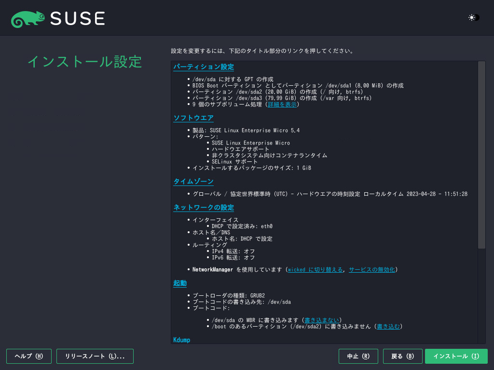
Task: Select the line '/dev/sda に対する GPT の作成'
Action: [x=233, y=79]
